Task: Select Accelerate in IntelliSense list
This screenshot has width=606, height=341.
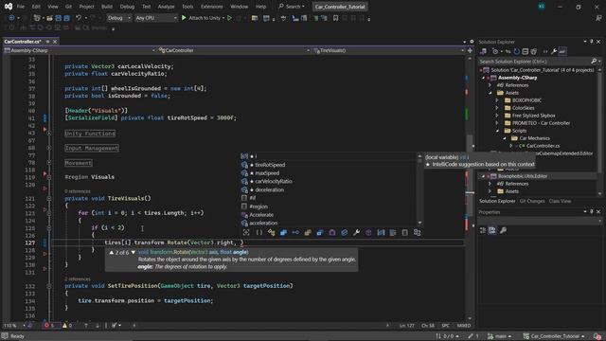Action: point(329,215)
